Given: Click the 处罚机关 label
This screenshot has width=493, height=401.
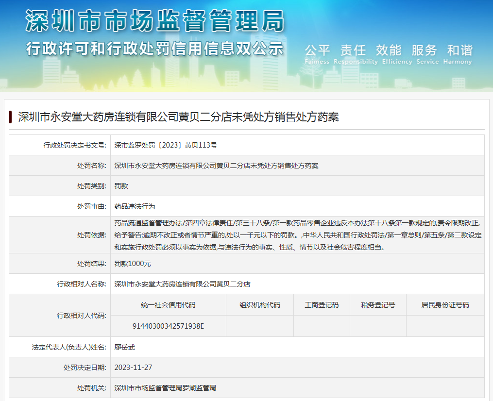Looking at the screenshot, I should (x=91, y=388).
